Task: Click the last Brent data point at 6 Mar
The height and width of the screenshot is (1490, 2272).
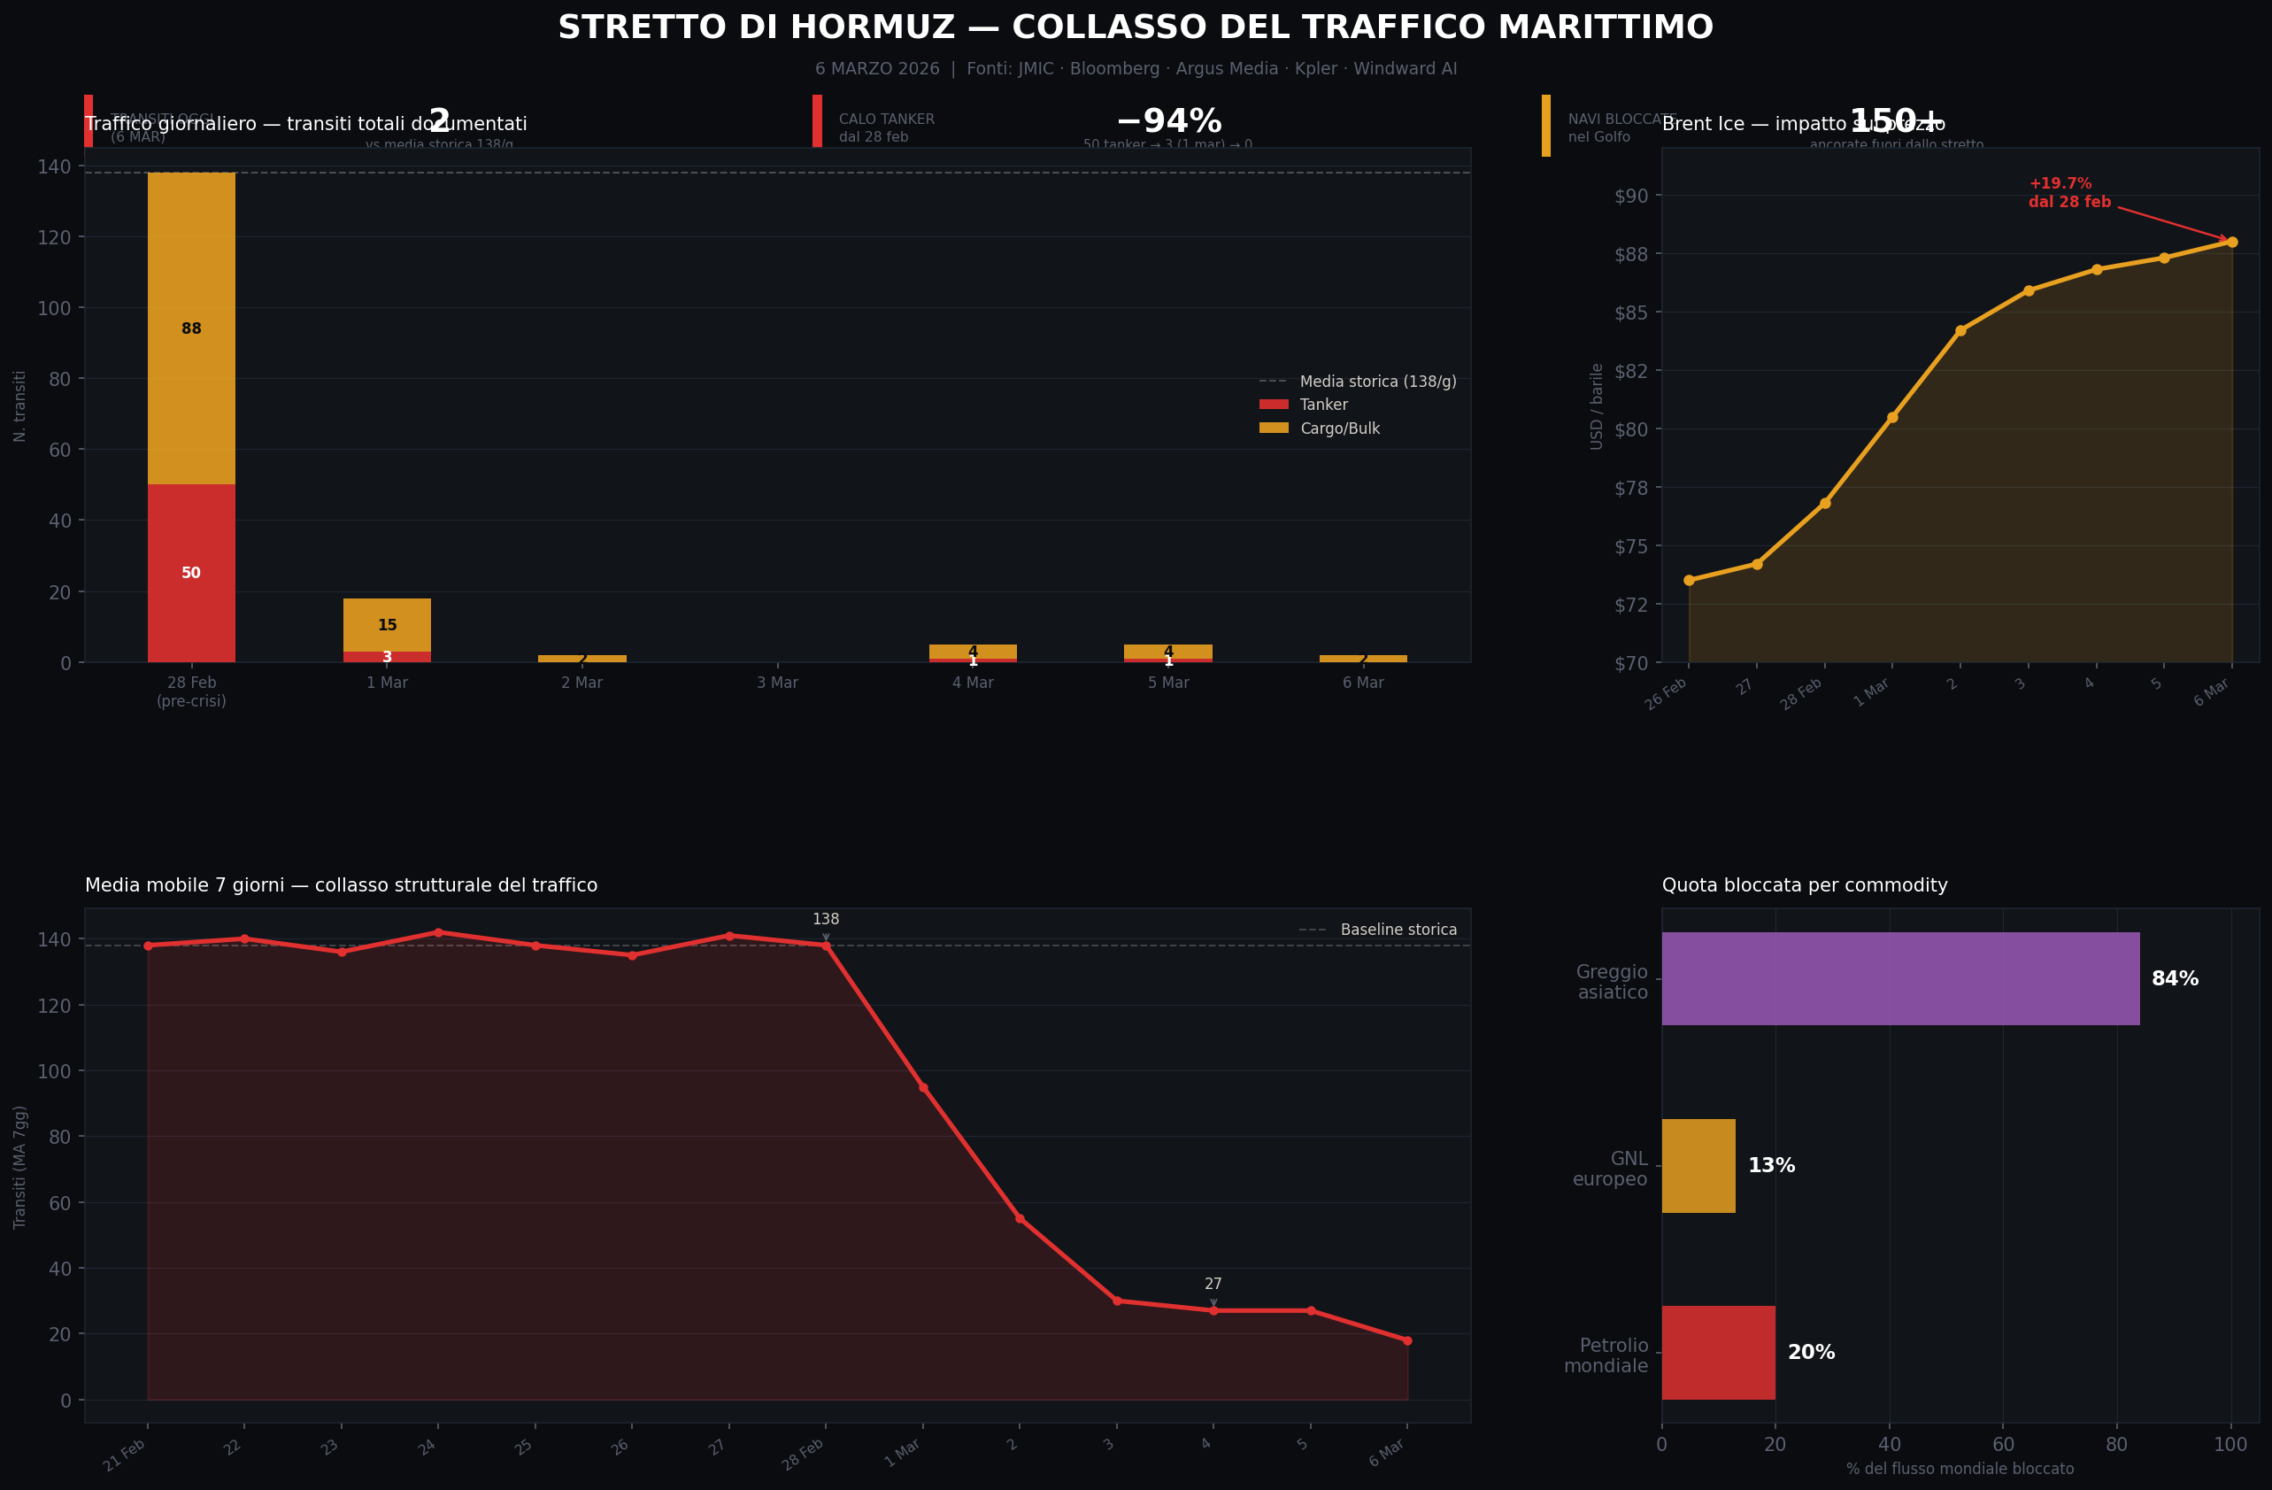Action: (x=2232, y=242)
